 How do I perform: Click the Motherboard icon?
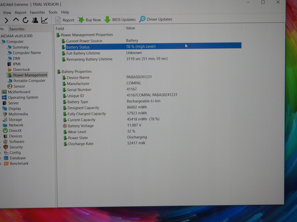[x=4, y=92]
